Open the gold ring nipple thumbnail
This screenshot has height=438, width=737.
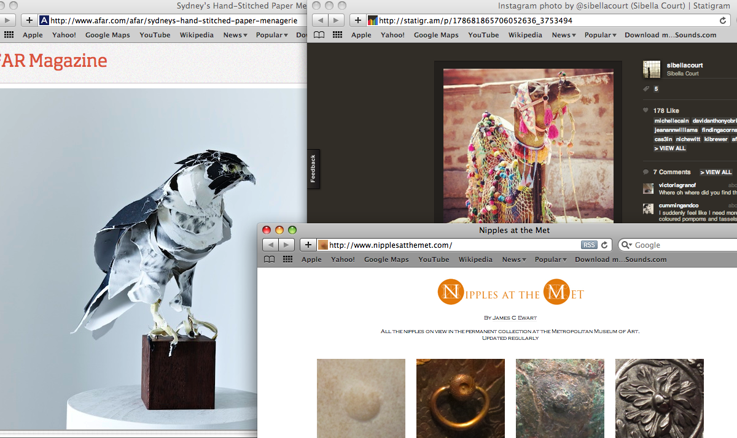point(461,398)
